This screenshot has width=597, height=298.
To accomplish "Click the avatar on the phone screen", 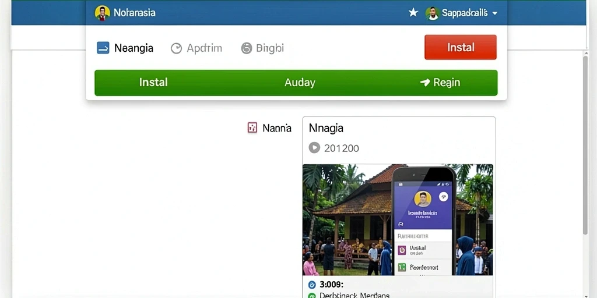I will (x=423, y=199).
